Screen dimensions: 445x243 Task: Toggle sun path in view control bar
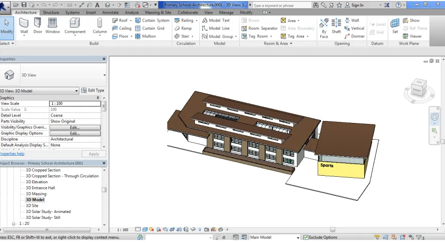[x=152, y=229]
